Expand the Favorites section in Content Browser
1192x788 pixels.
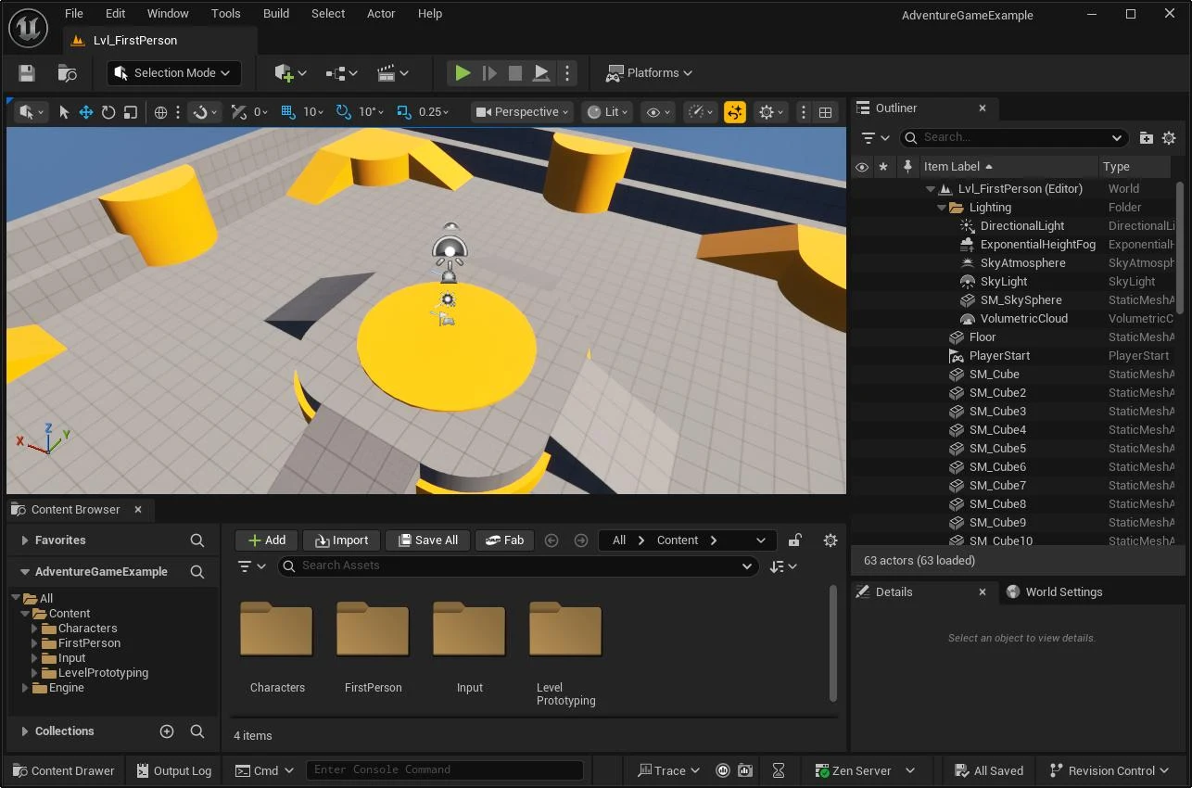(24, 540)
